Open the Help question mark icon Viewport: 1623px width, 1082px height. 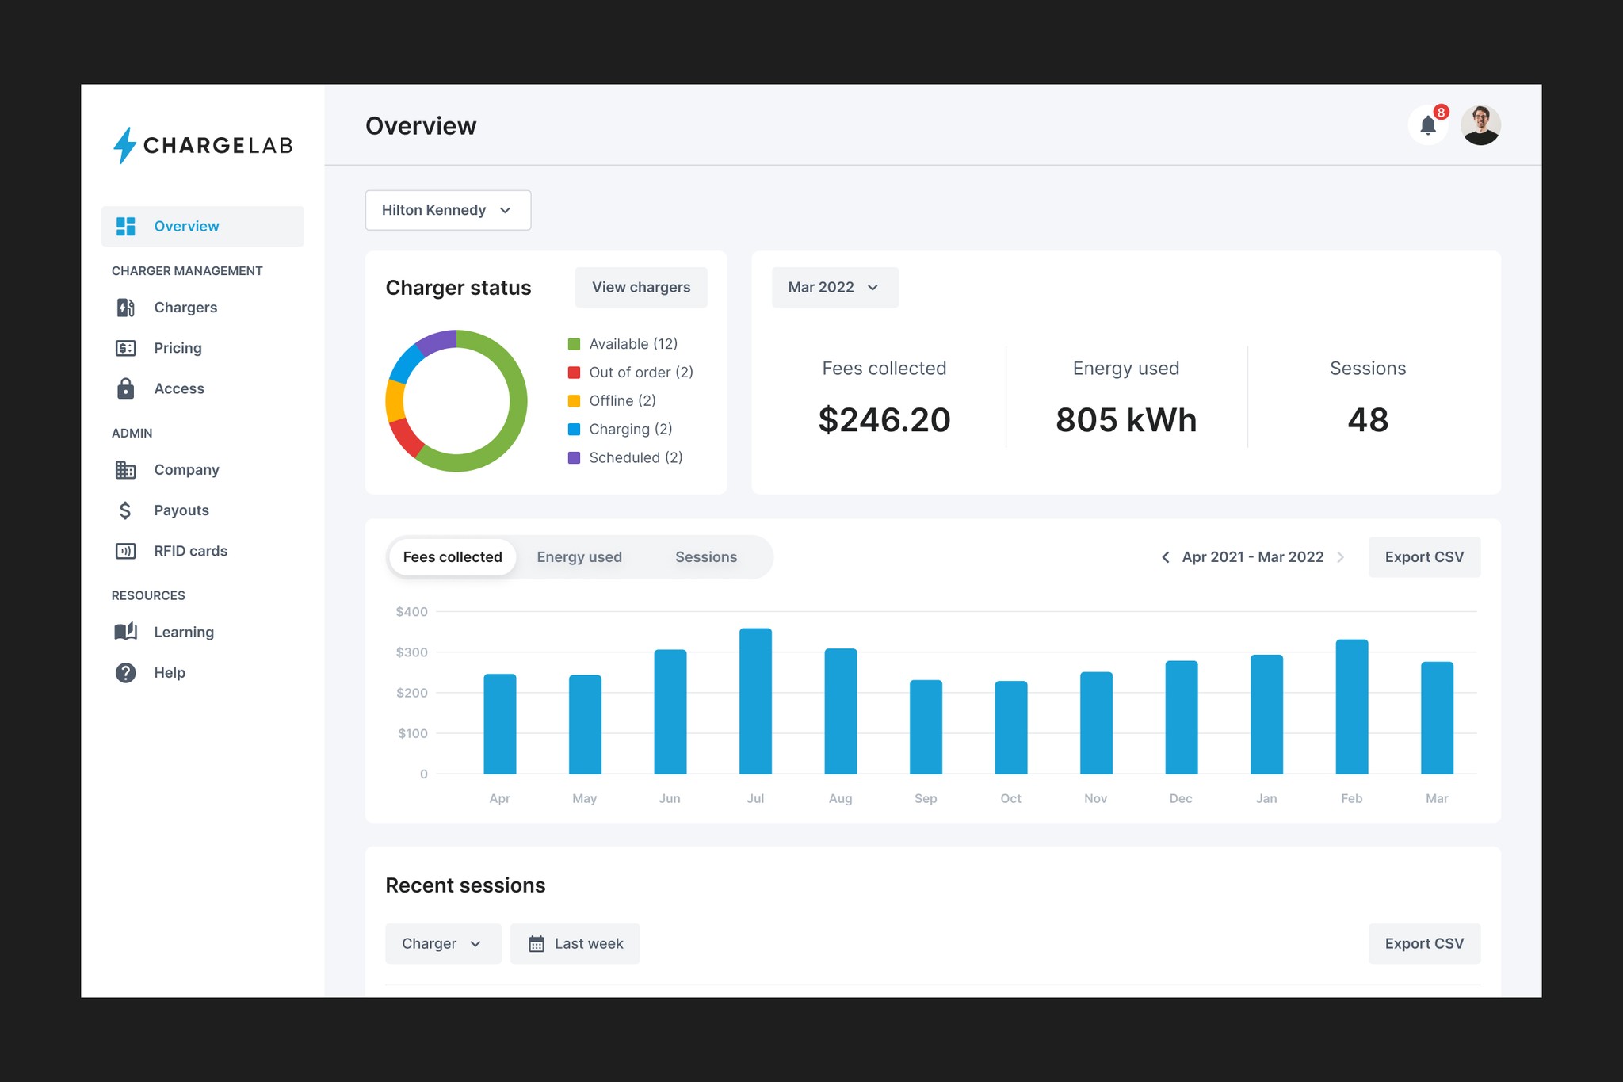tap(126, 673)
